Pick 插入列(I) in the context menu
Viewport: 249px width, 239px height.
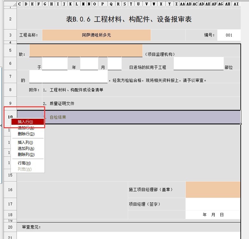pyautogui.click(x=25, y=143)
